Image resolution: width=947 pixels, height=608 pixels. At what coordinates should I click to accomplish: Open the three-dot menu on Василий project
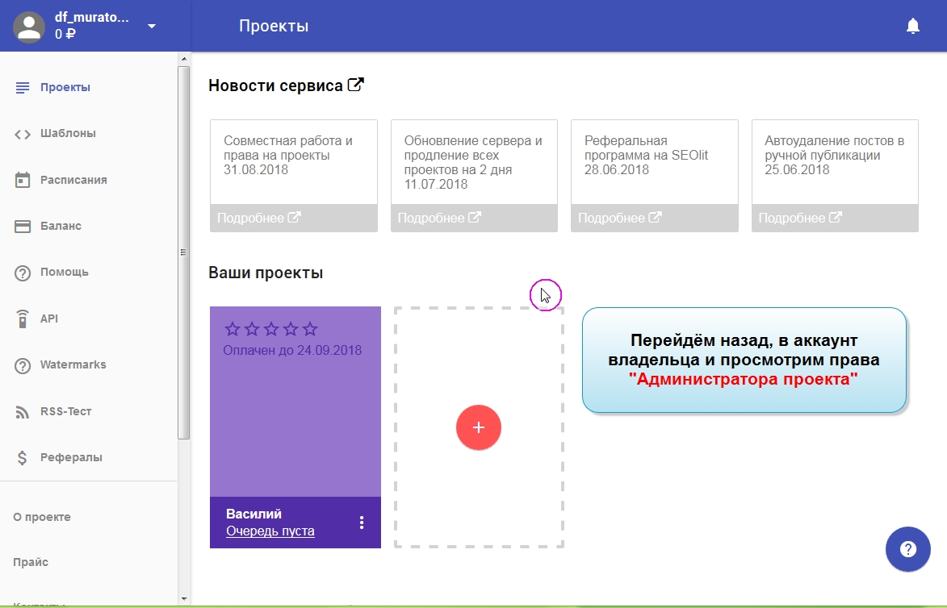[x=362, y=523]
